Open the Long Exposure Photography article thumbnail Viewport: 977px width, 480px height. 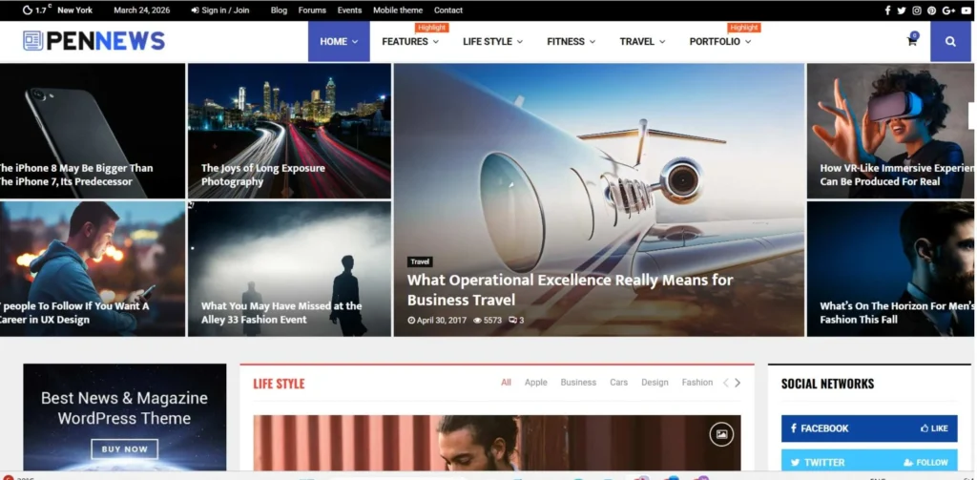[x=289, y=130]
